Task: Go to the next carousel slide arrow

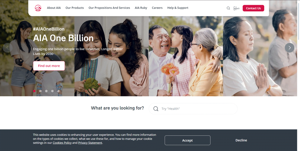Action: (289, 48)
